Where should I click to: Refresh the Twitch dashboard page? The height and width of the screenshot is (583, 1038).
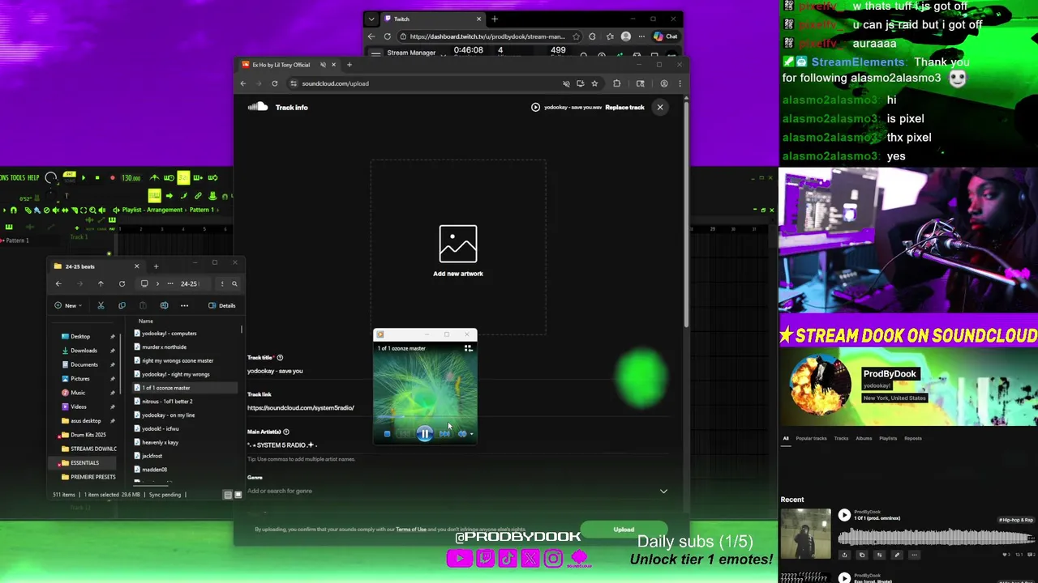388,36
